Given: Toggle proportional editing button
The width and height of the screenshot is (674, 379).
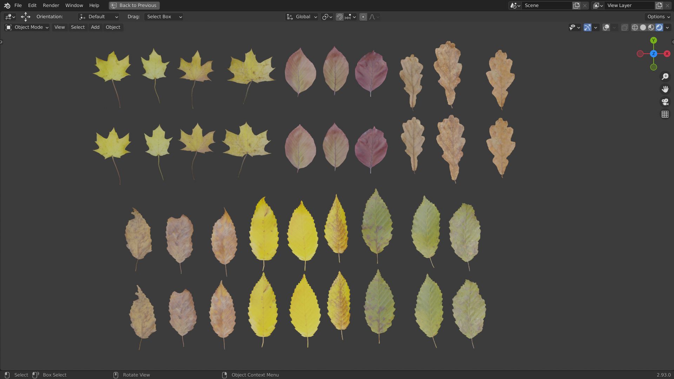Looking at the screenshot, I should 363,17.
